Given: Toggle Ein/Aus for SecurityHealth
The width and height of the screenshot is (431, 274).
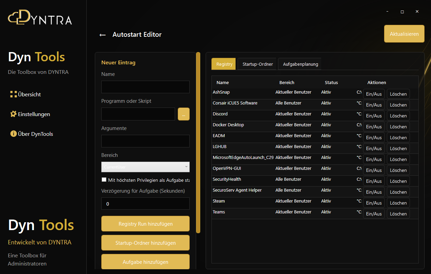Looking at the screenshot, I should click(x=374, y=181).
